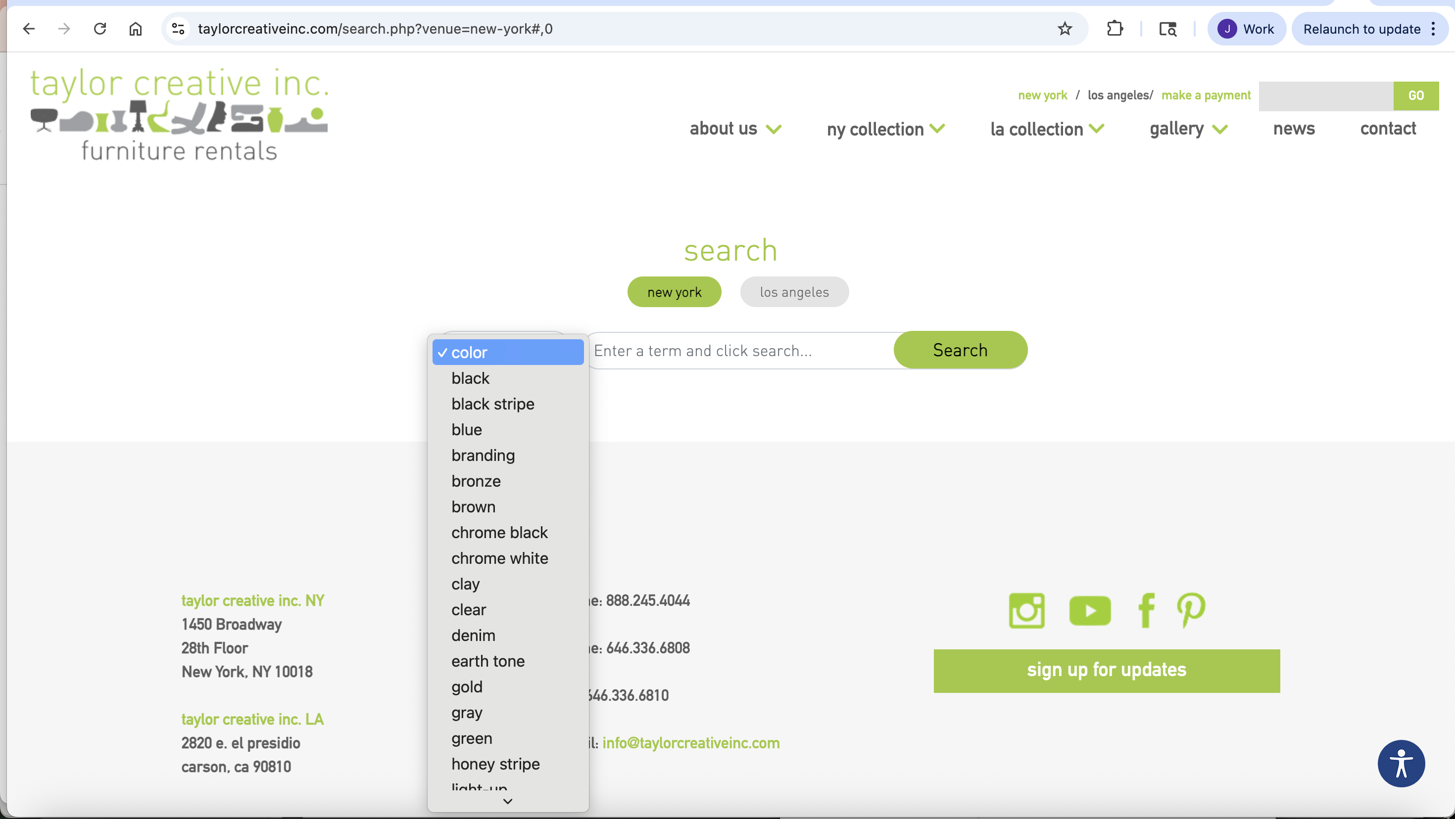Expand the about us menu chevron

click(774, 129)
